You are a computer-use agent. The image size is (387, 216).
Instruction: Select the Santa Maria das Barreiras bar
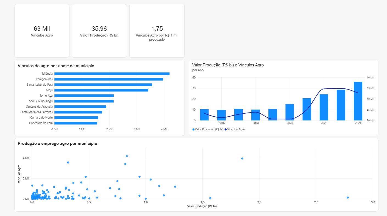[78, 112]
